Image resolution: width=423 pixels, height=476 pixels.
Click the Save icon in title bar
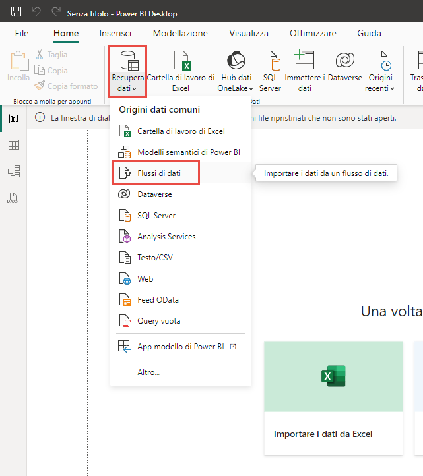pyautogui.click(x=16, y=12)
